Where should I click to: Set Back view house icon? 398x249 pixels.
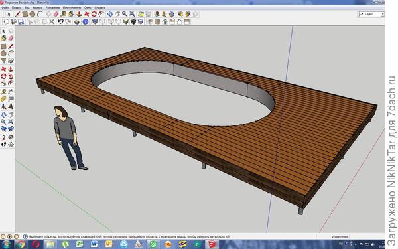(180, 22)
